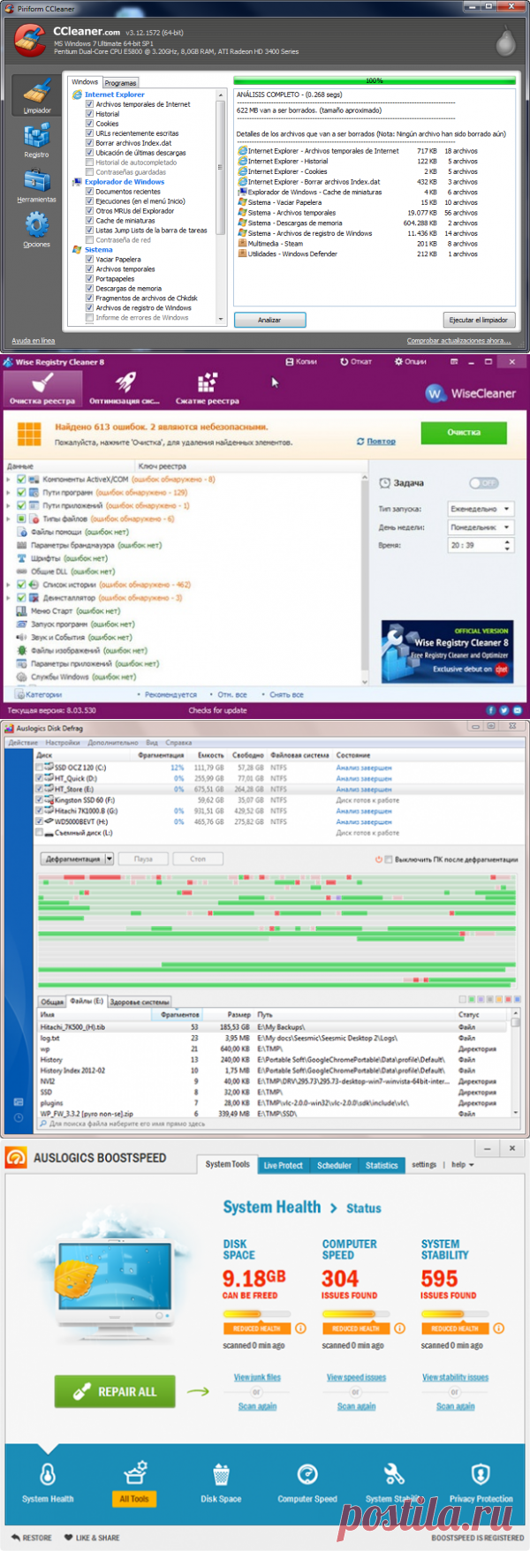Expand the Типы файлов tree row
This screenshot has width=530, height=1551.
[x=9, y=519]
